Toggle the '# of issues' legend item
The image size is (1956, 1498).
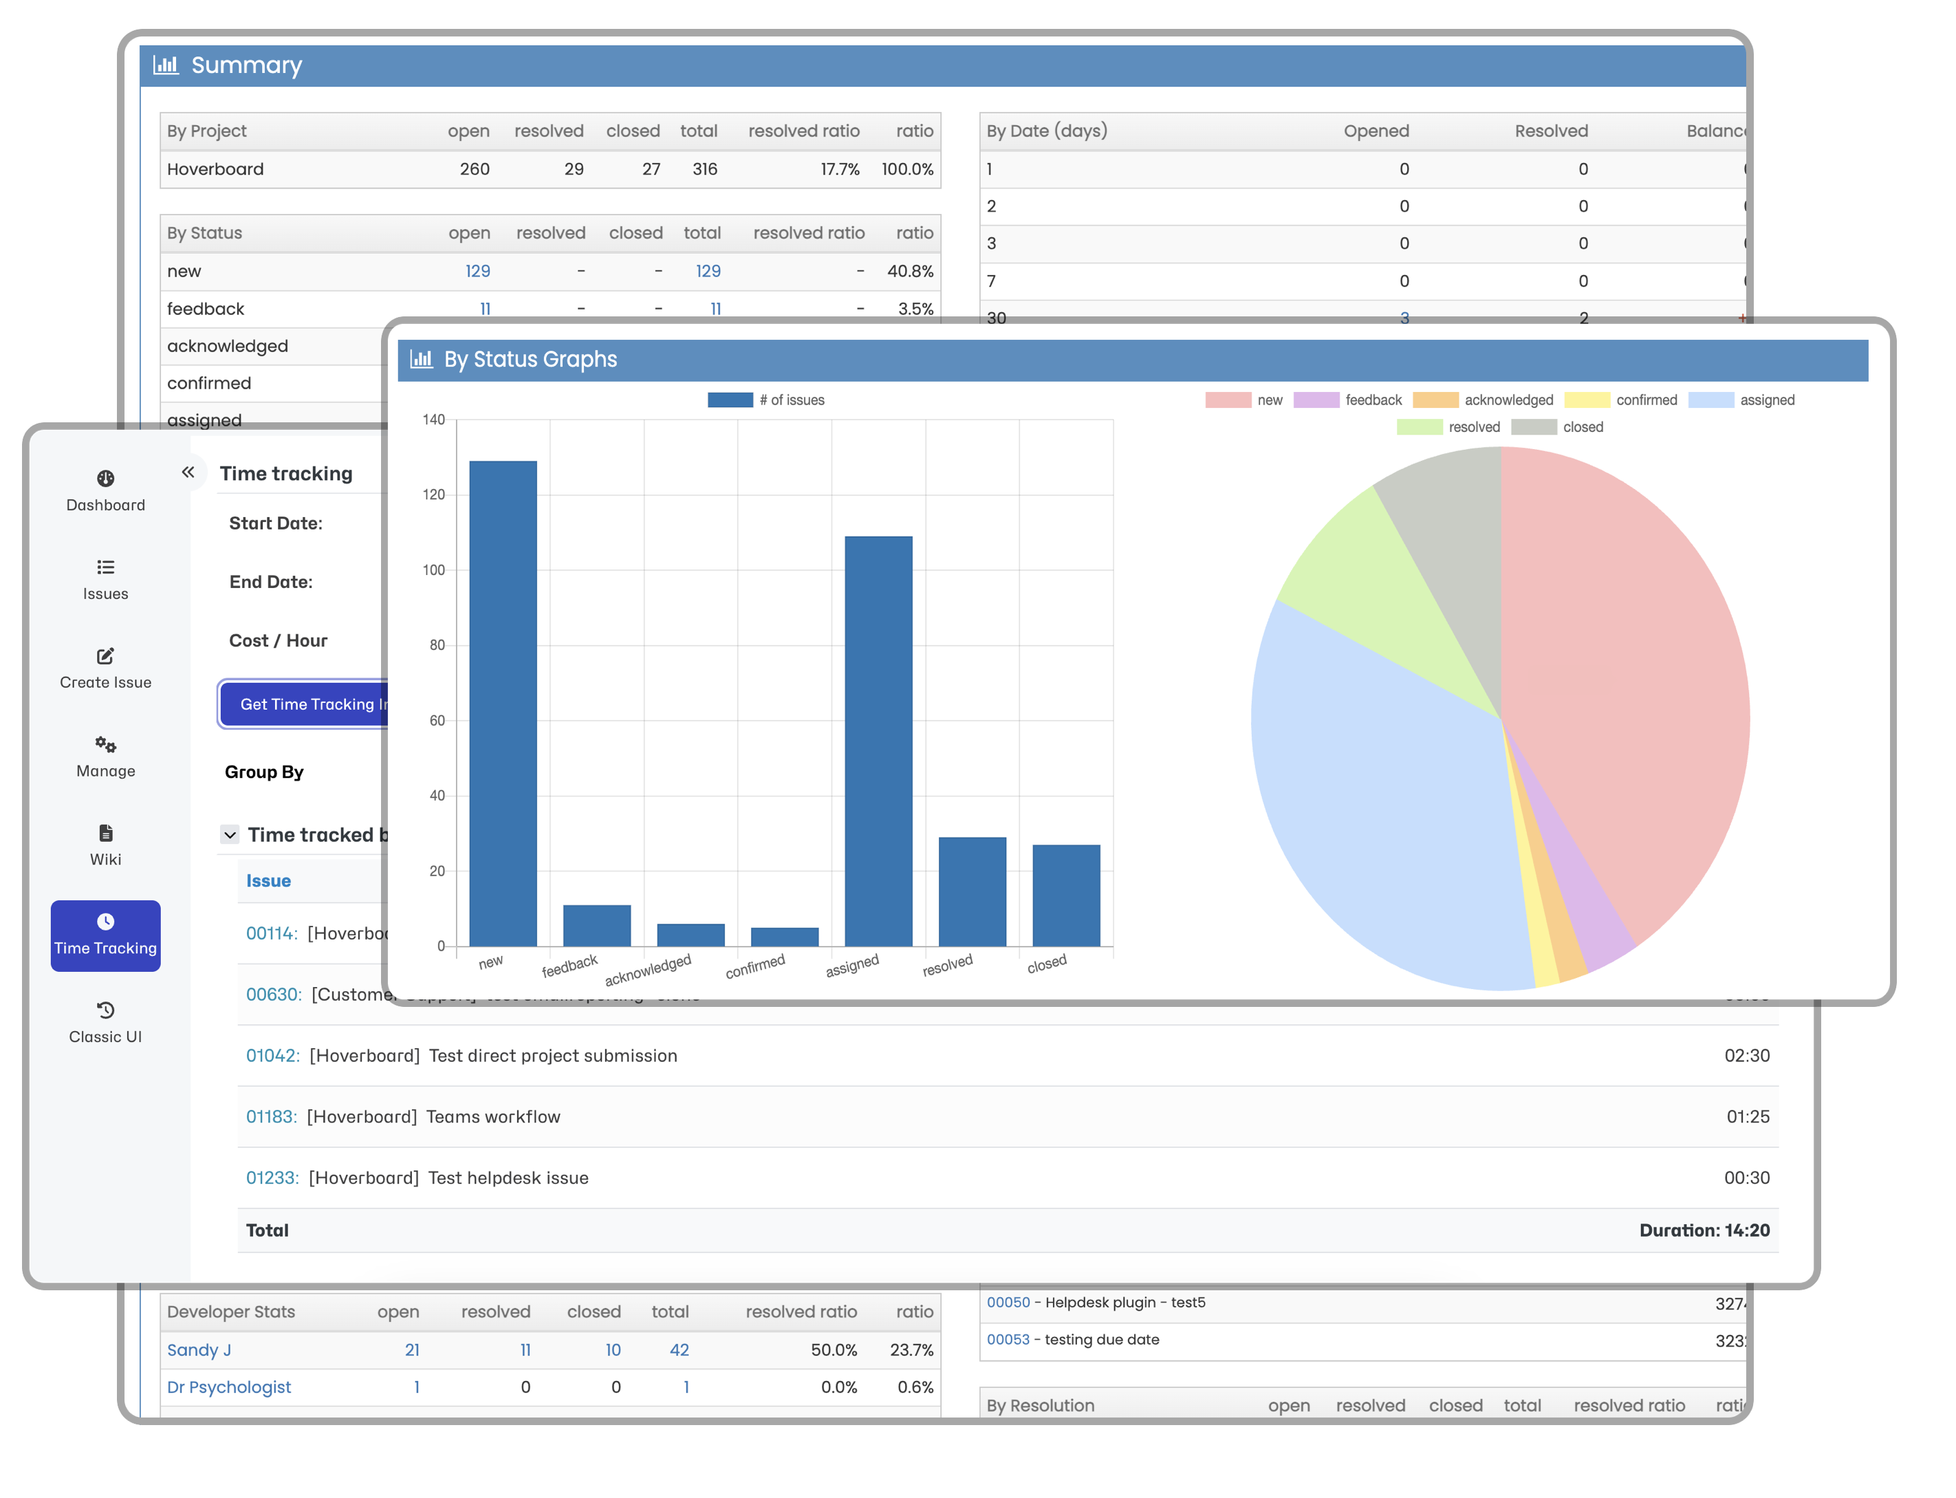pyautogui.click(x=730, y=400)
